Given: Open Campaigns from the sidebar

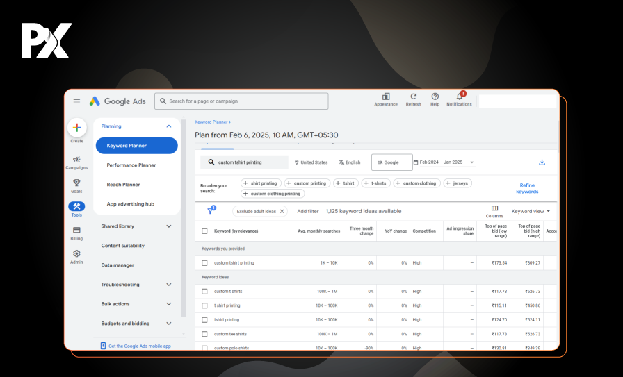Looking at the screenshot, I should coord(76,160).
